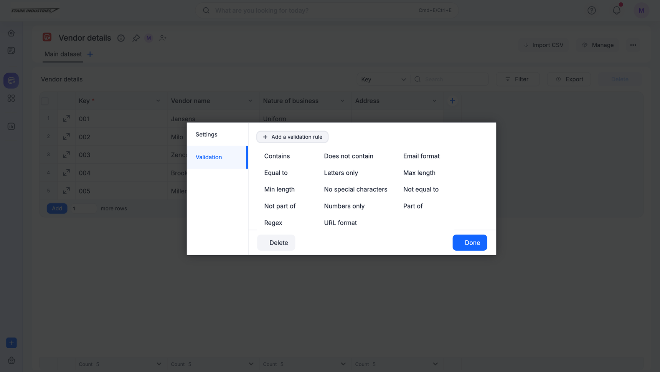Open the Nature of business column dropdown

point(342,101)
